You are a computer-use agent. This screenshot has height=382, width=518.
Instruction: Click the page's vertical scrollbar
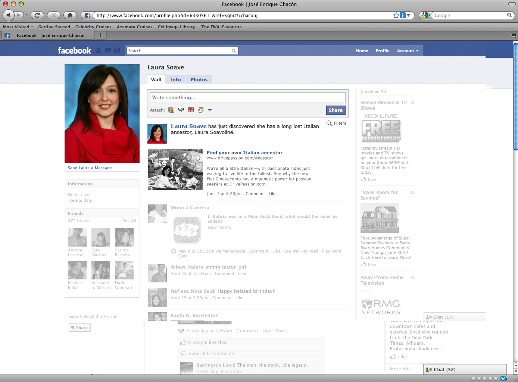[515, 97]
